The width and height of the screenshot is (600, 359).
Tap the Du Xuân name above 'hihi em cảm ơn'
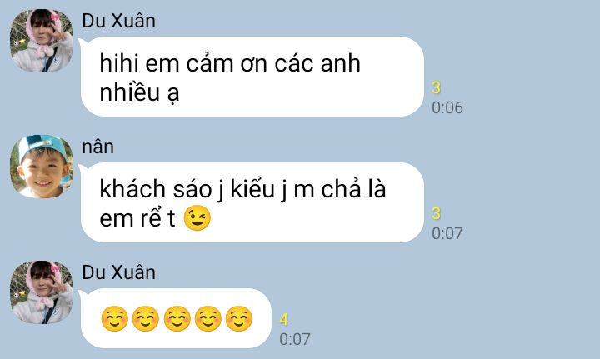[118, 21]
